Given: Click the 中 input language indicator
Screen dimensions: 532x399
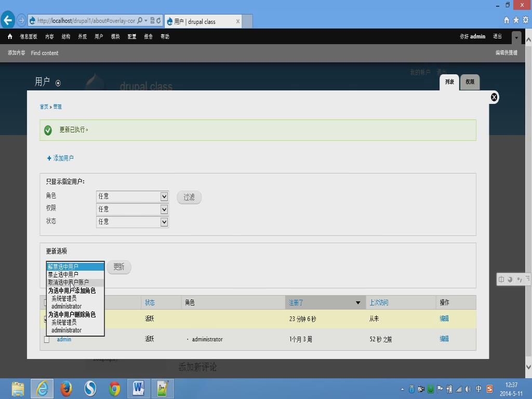Looking at the screenshot, I should point(478,389).
